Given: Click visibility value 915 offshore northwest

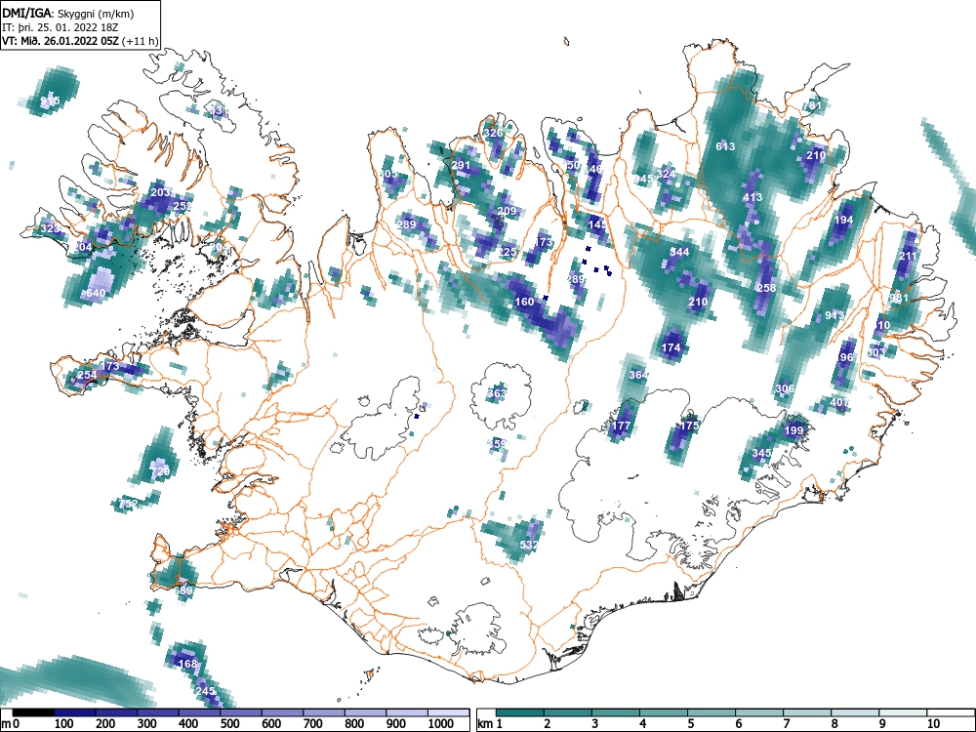Looking at the screenshot, I should [x=51, y=101].
